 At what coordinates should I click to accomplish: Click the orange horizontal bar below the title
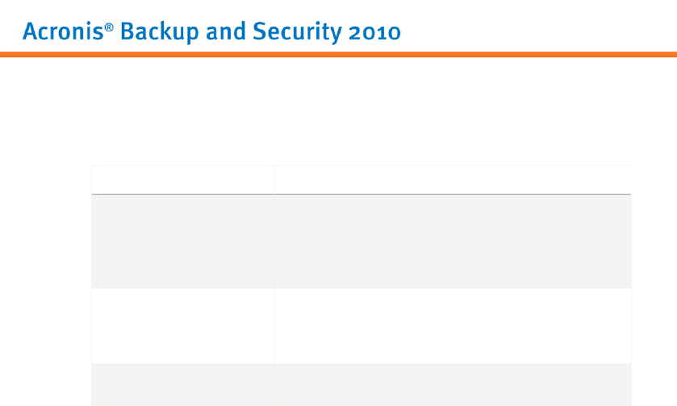point(338,54)
